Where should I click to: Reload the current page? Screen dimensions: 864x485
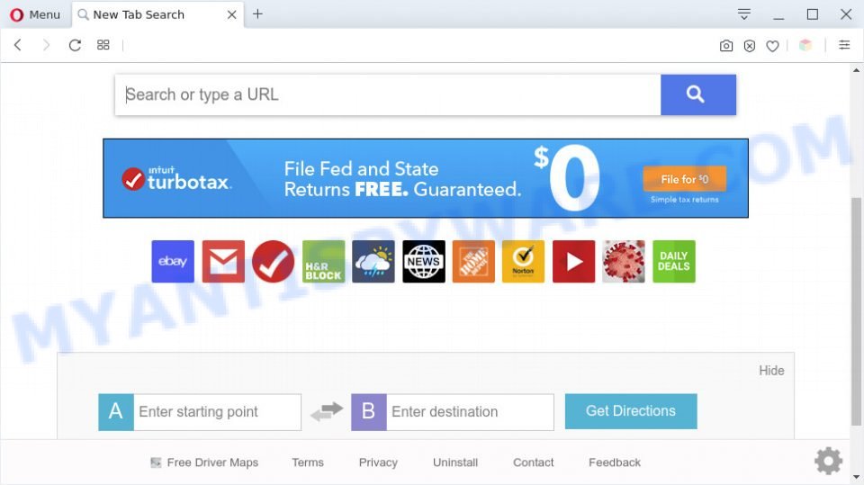click(x=75, y=45)
